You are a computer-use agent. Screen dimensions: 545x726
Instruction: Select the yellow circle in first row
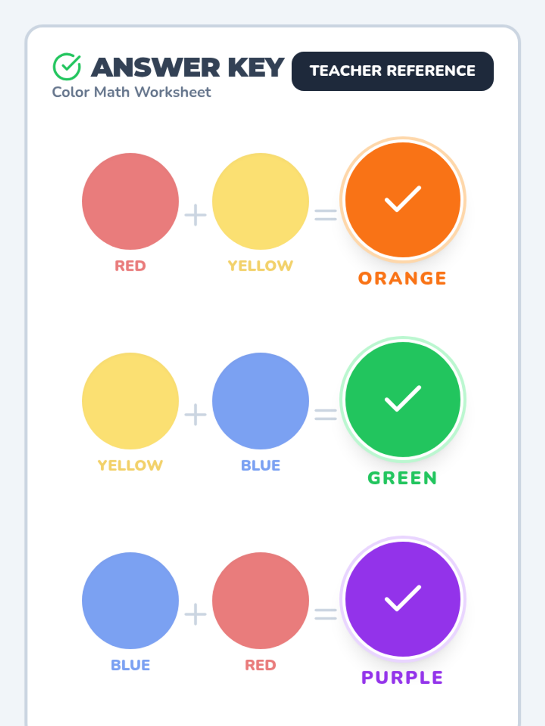[x=260, y=201]
